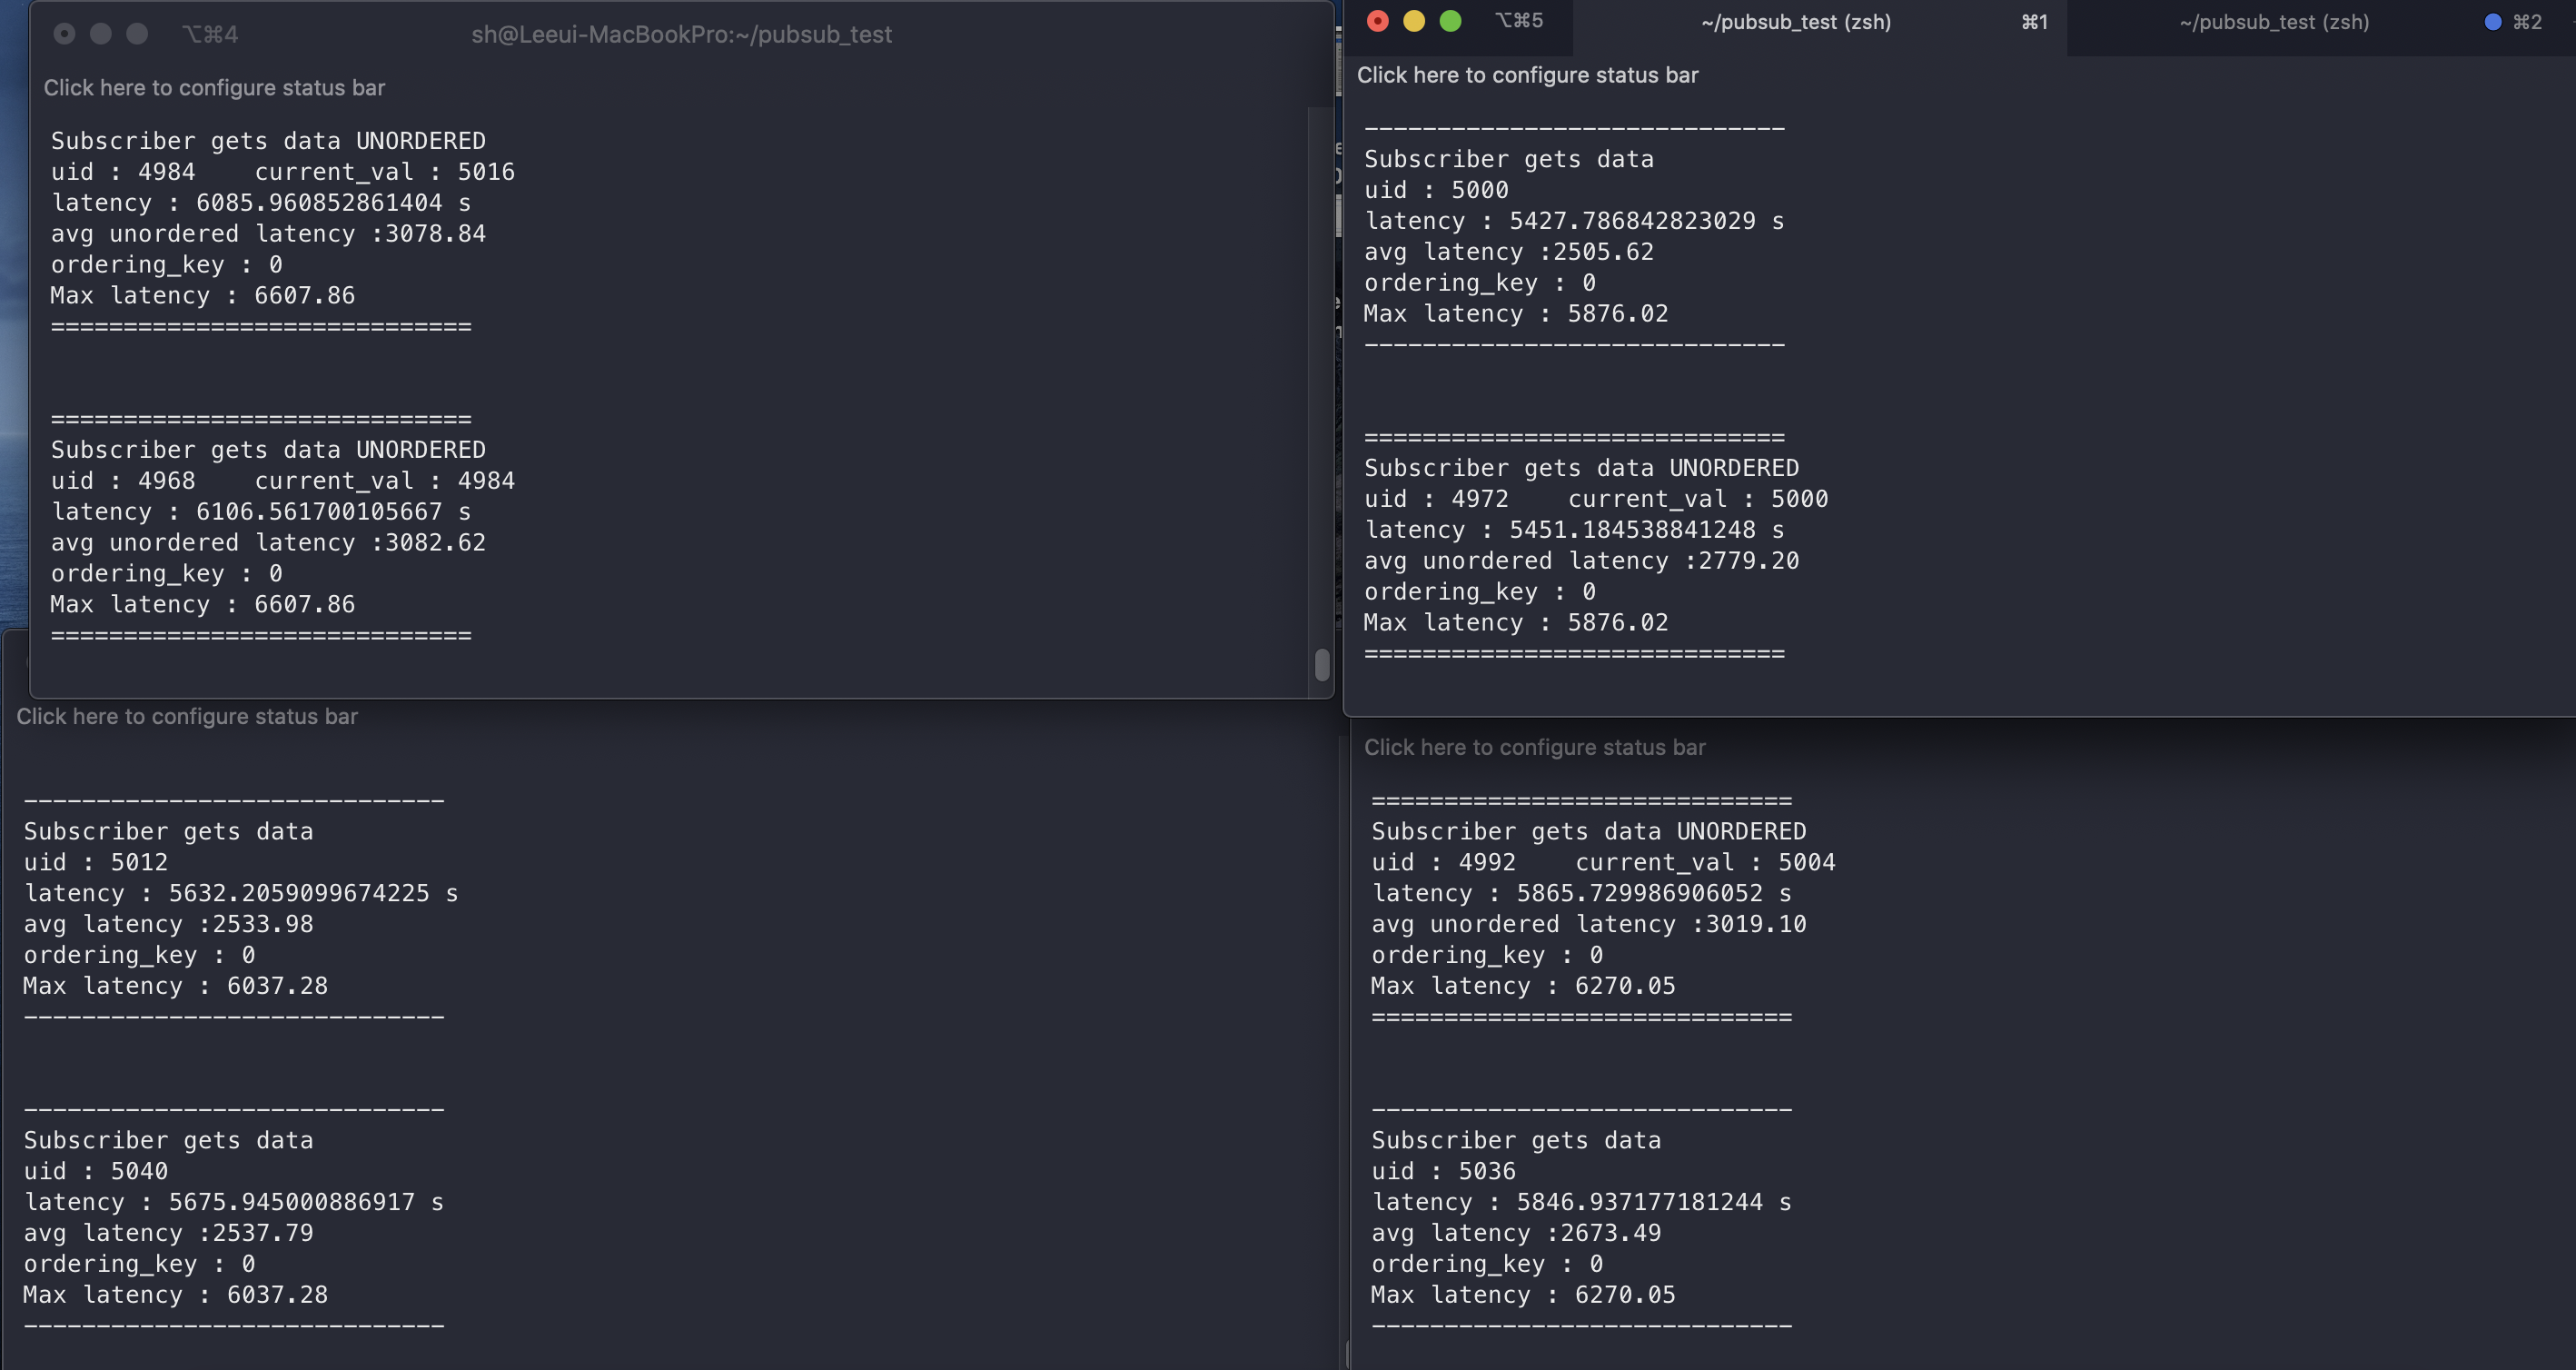Click the line 'avg unordered latency :3078.84'
This screenshot has width=2576, height=1370.
[268, 234]
